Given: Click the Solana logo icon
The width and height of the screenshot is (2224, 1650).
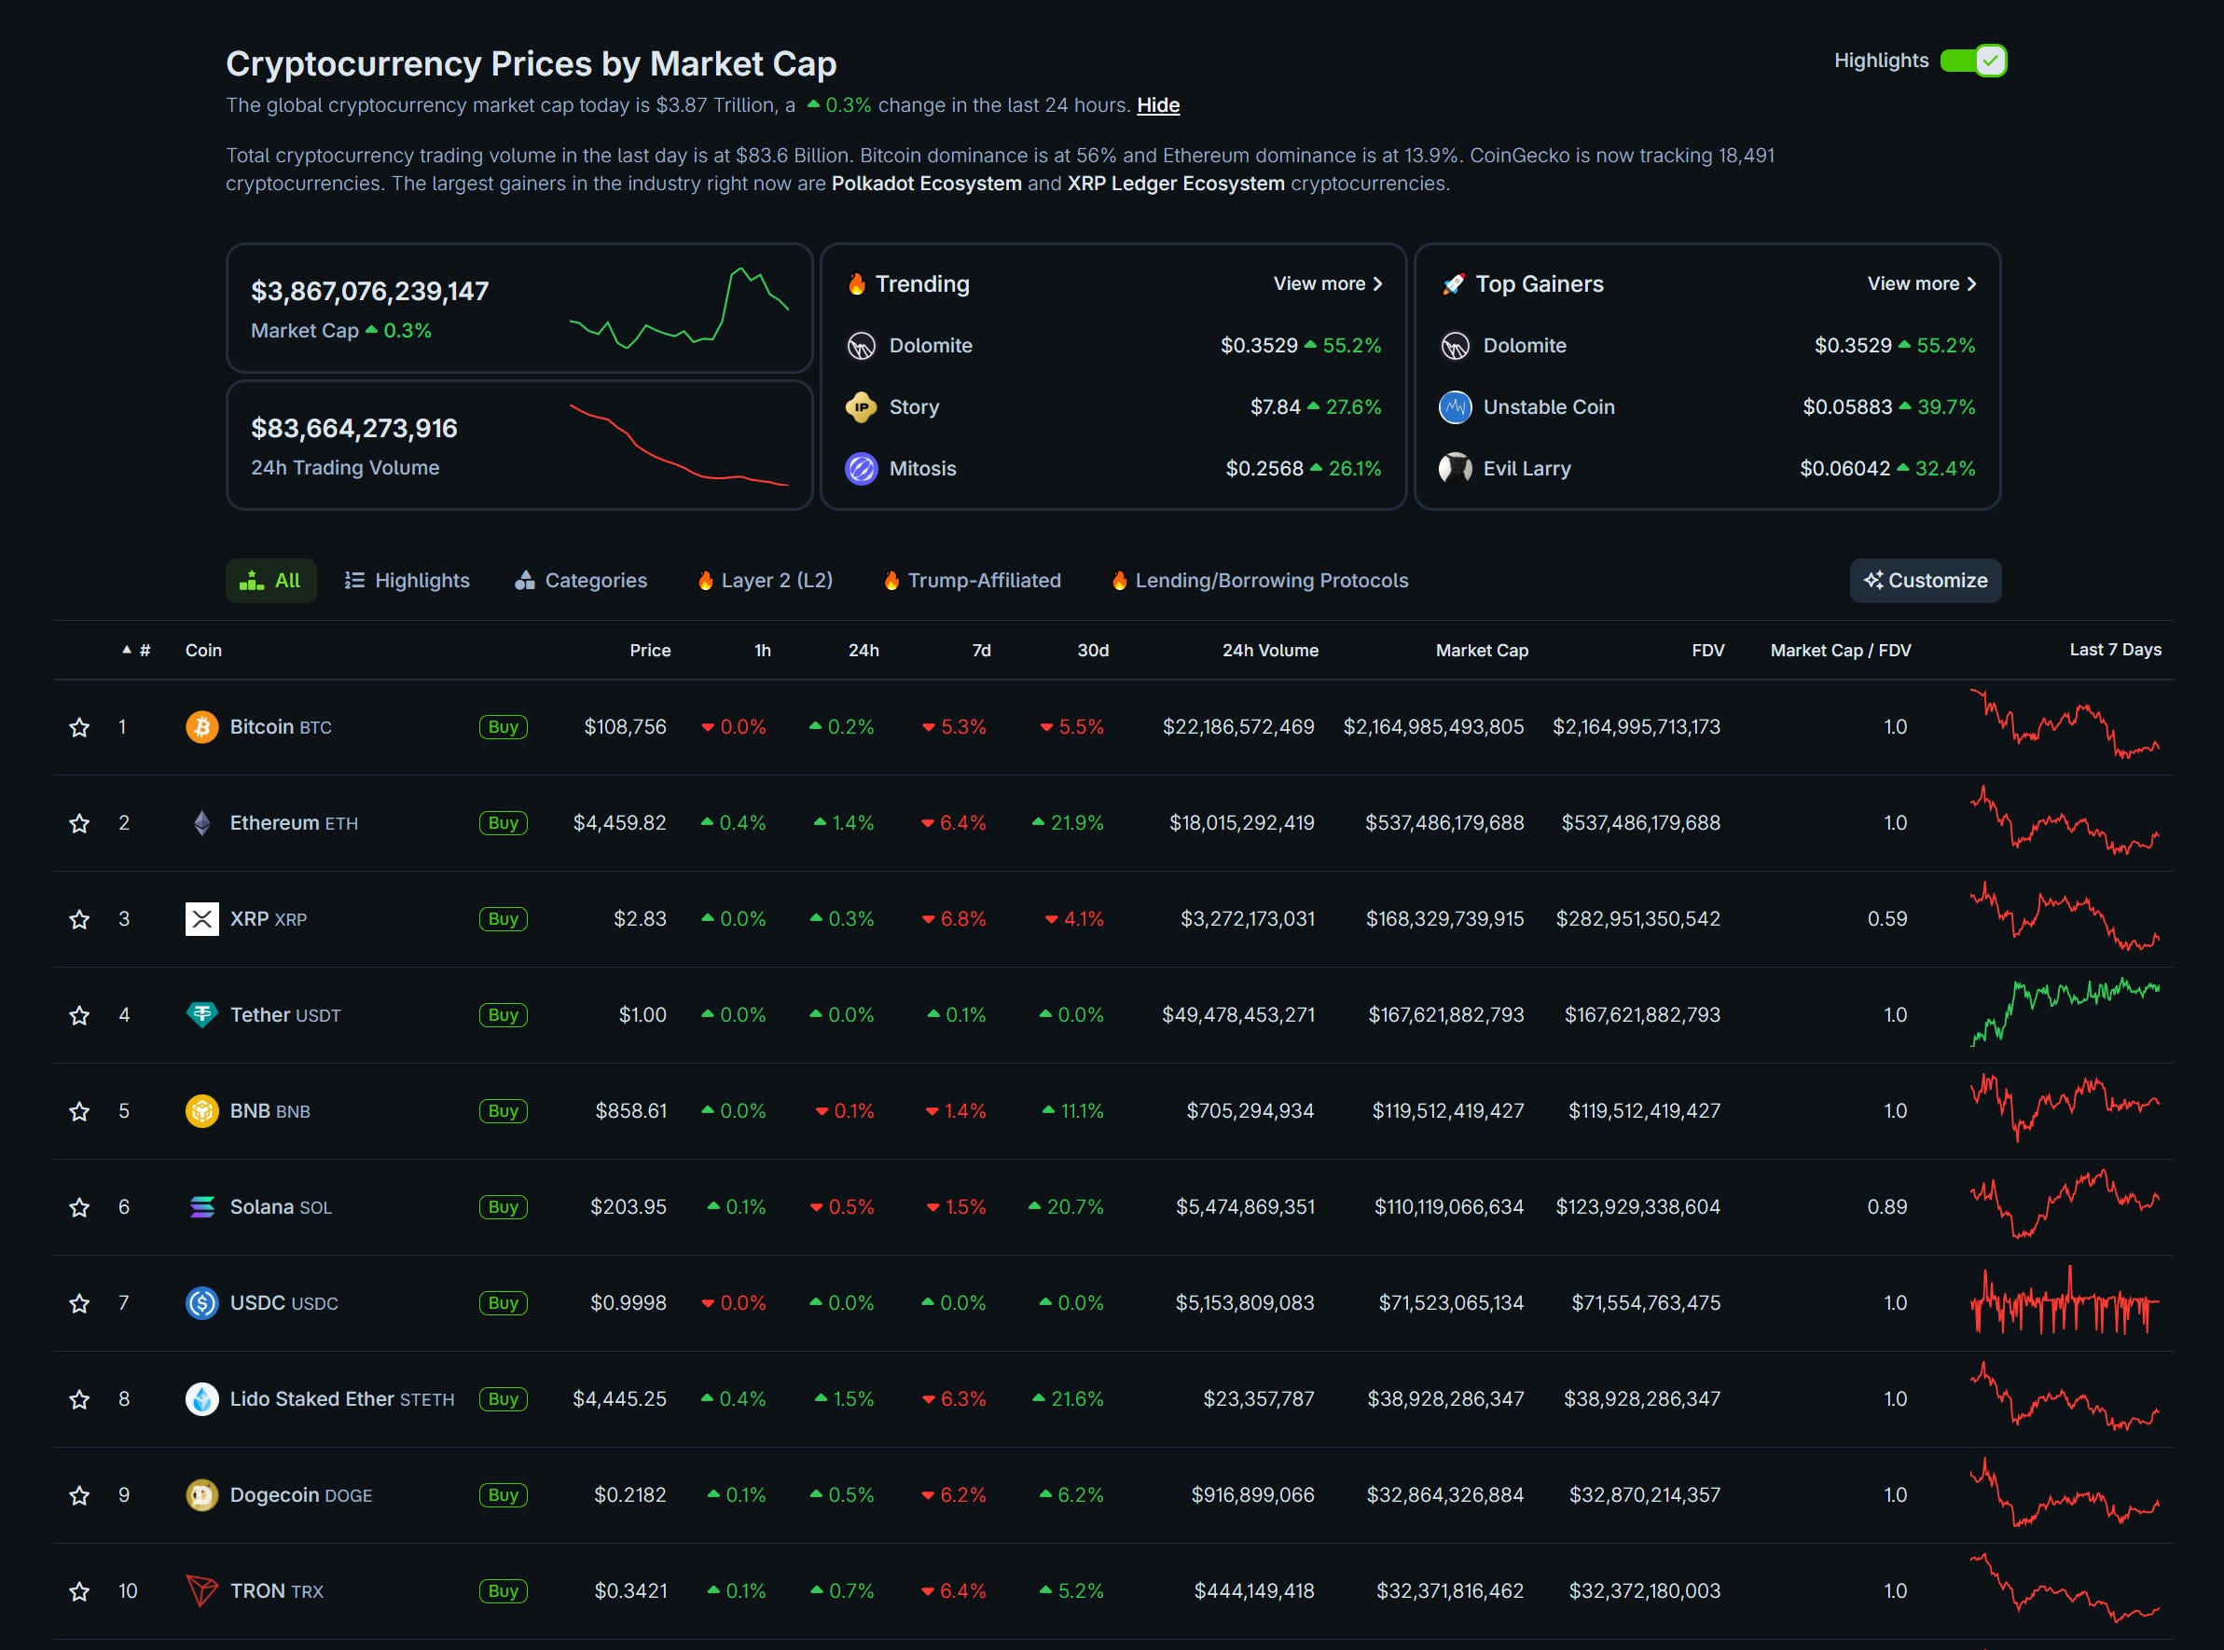Looking at the screenshot, I should [201, 1206].
